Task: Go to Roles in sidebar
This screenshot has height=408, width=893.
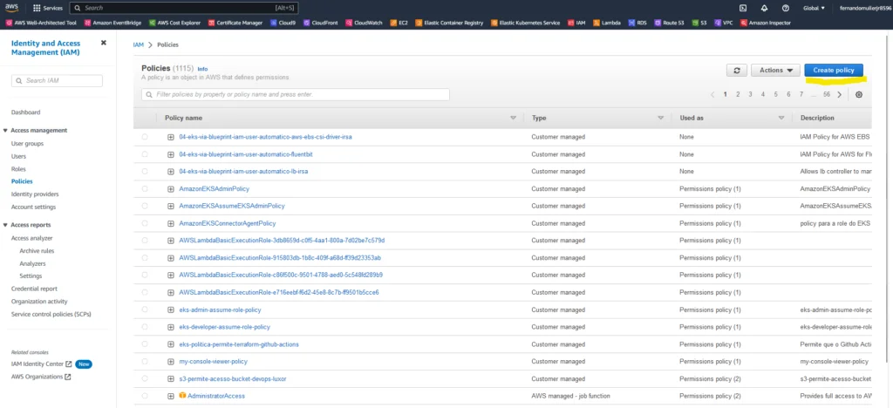Action: 18,169
